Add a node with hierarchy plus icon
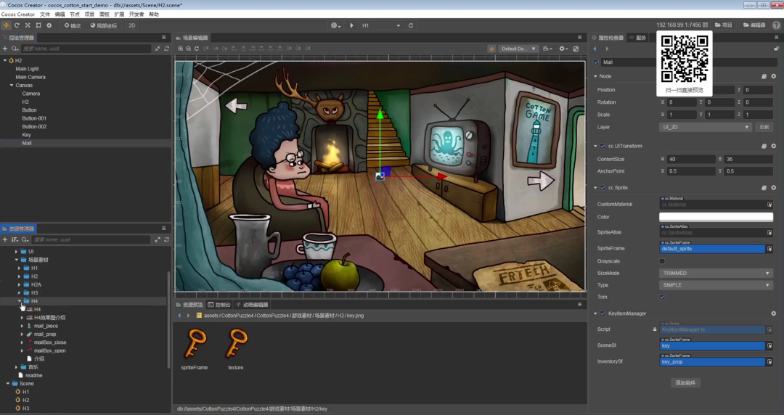Screen dimensions: 784x415 point(5,49)
